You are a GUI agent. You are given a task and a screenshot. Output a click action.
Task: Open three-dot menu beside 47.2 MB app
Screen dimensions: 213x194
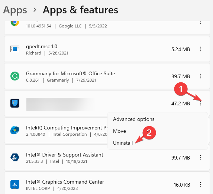201,103
